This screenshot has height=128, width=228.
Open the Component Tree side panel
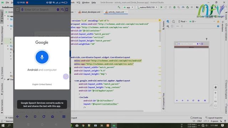click(x=164, y=101)
